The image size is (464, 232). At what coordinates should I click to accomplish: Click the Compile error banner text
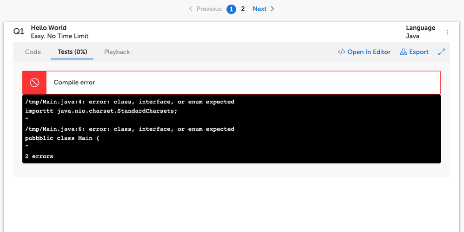(74, 83)
